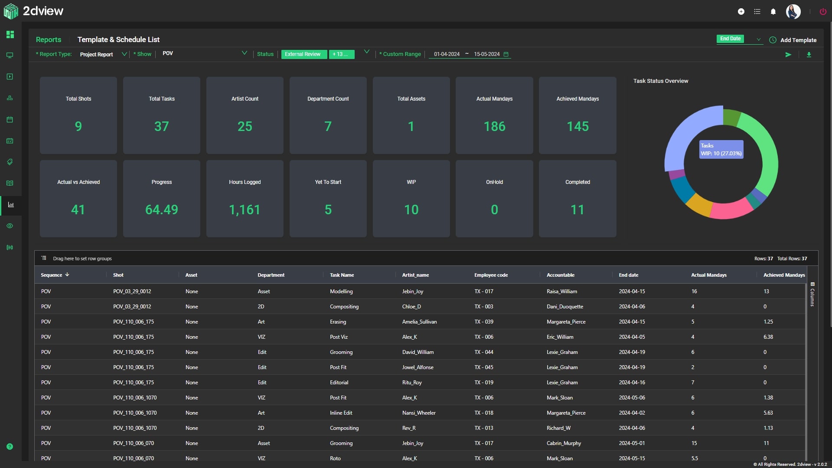Open the calendar icon in the sidebar
The image size is (832, 468).
pos(10,119)
